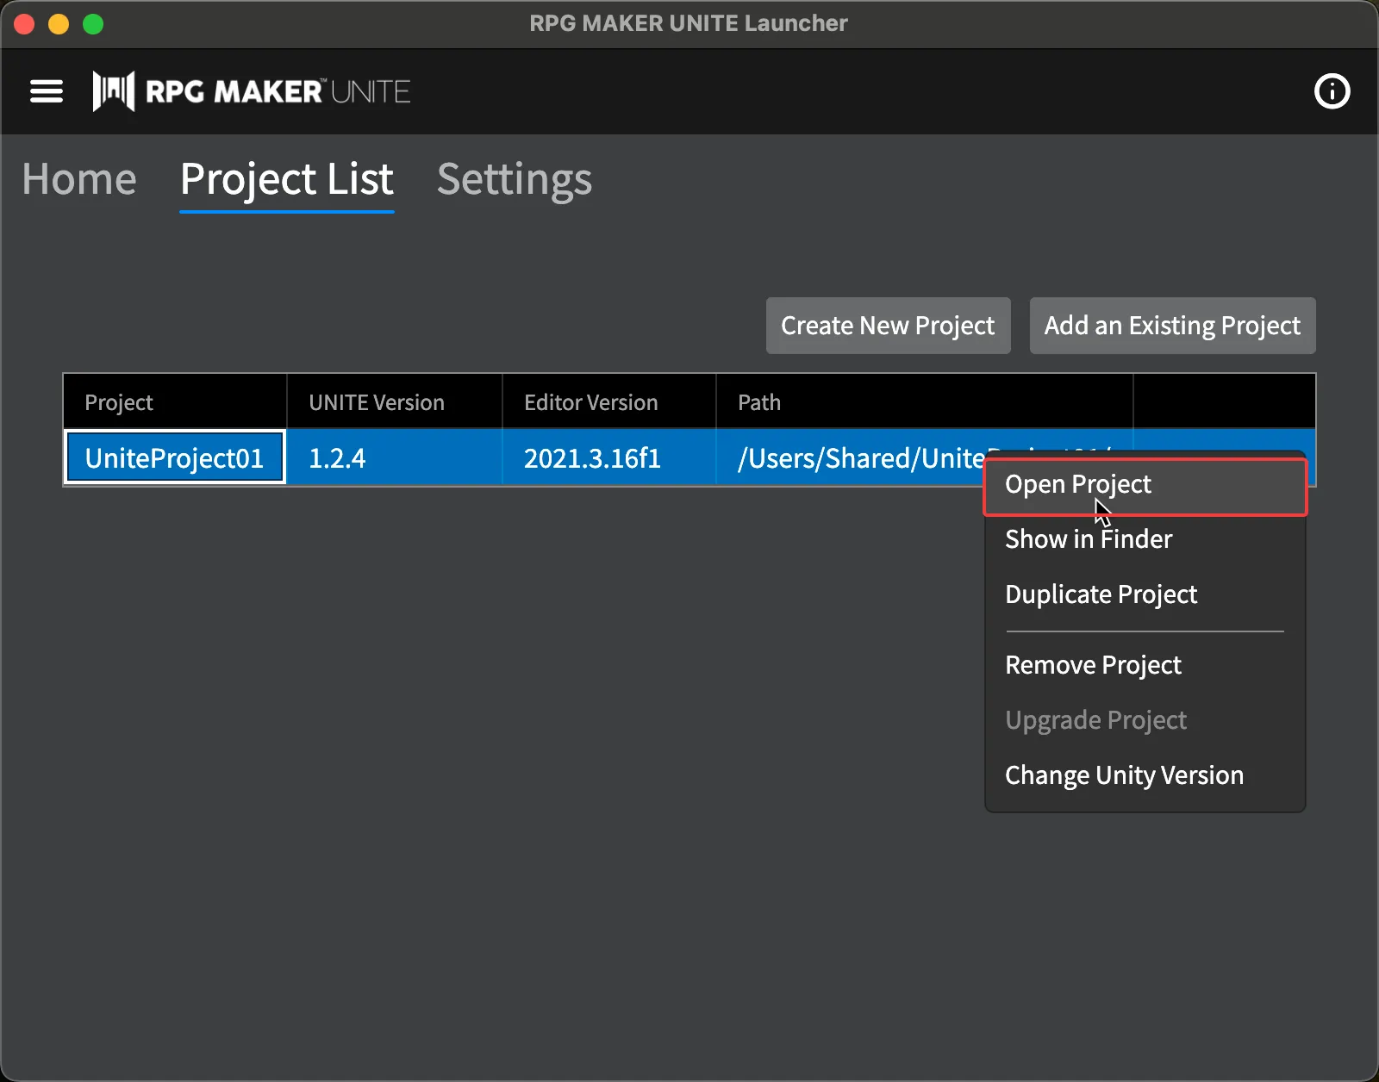
Task: Click the green maximize window button
Action: coord(93,24)
